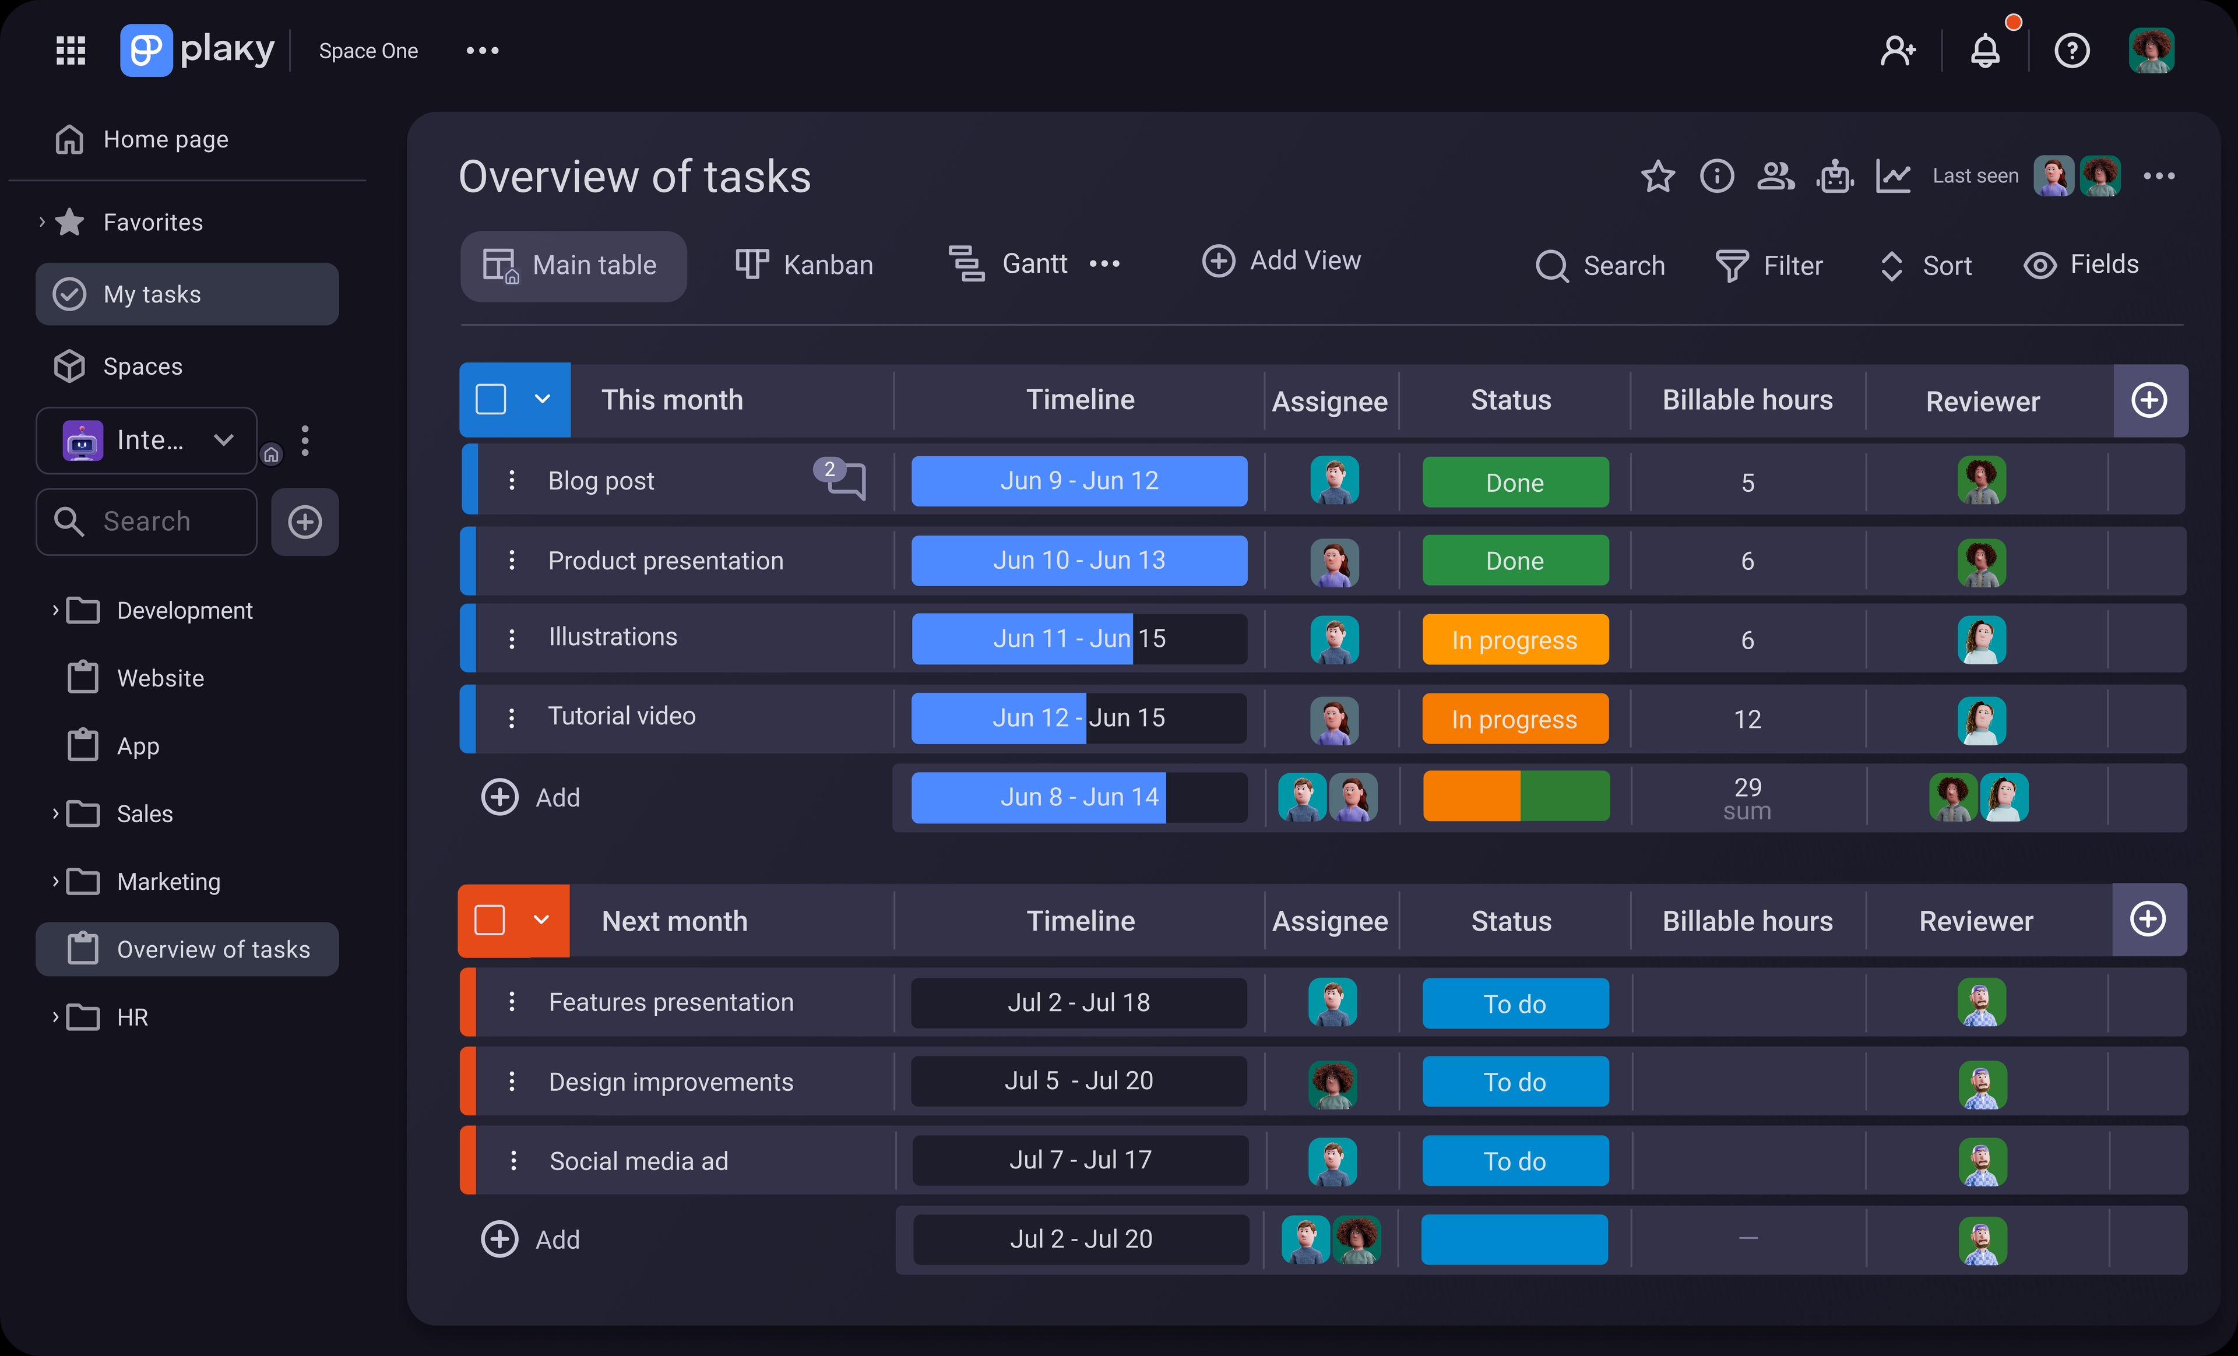
Task: Select all items in Next month
Action: (x=490, y=919)
